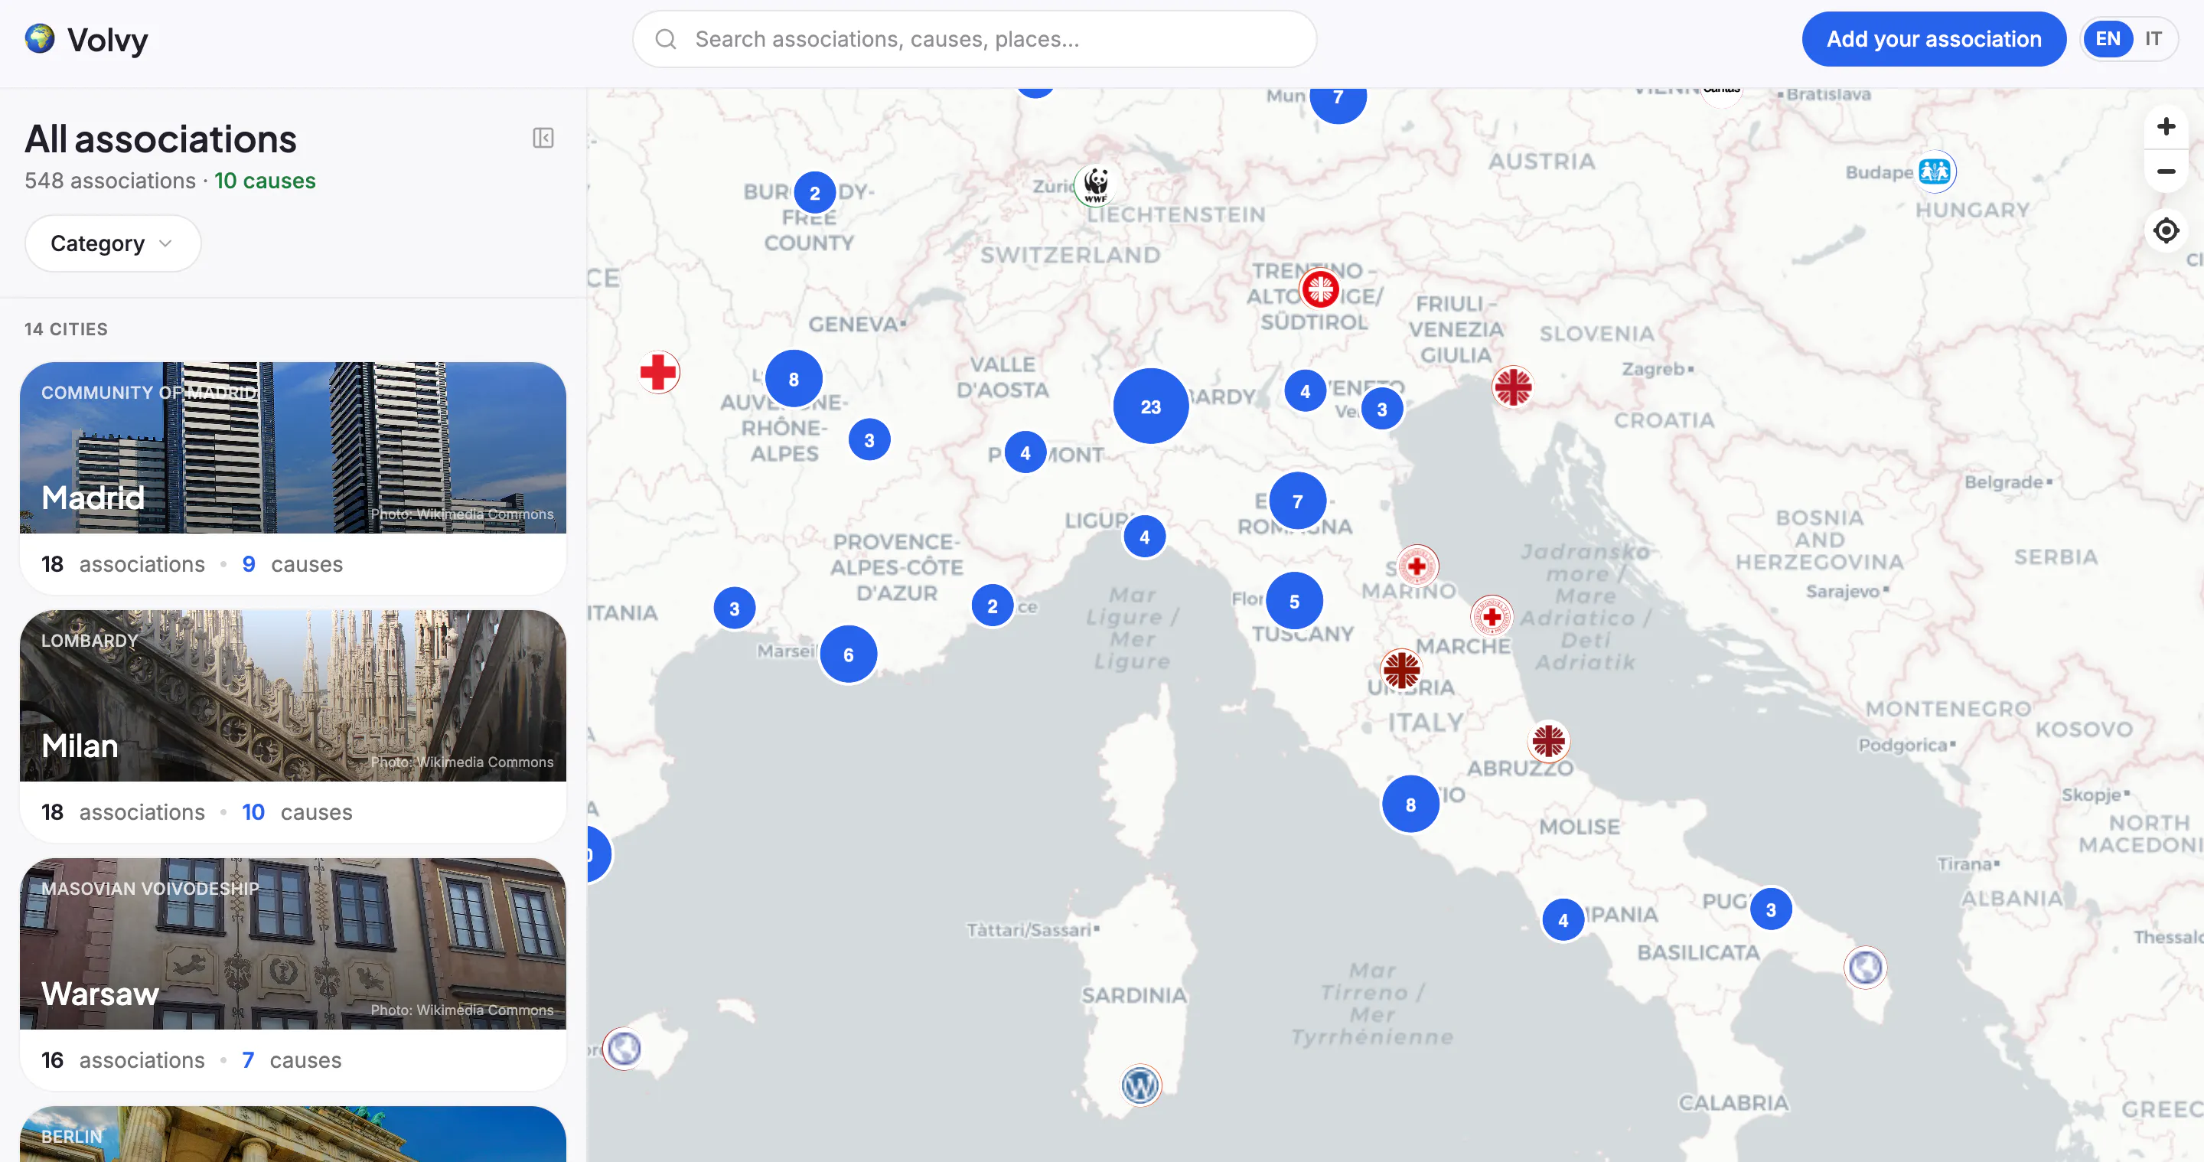Open the Caritas marker near Slovenia coast
2204x1162 pixels.
(1512, 387)
